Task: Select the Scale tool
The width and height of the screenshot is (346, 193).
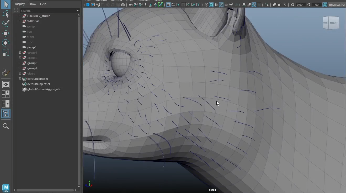Action: 6,53
